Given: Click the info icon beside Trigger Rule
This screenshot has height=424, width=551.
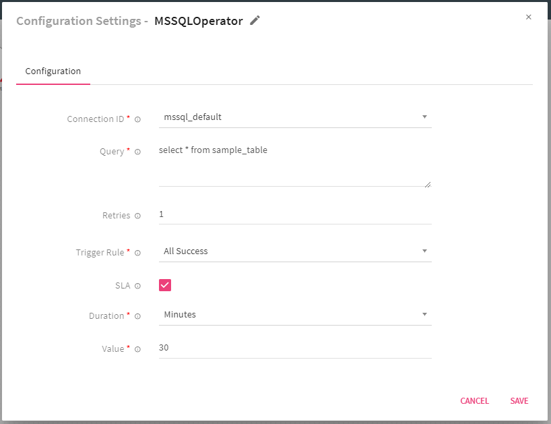Looking at the screenshot, I should coord(137,253).
